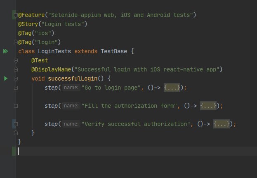Collapse the successfulLogin method fold marker
The height and width of the screenshot is (178, 257).
[x=16, y=79]
